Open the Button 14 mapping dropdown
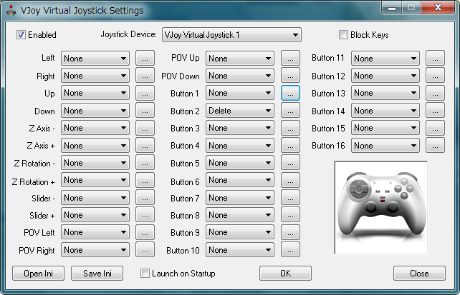 pyautogui.click(x=385, y=111)
